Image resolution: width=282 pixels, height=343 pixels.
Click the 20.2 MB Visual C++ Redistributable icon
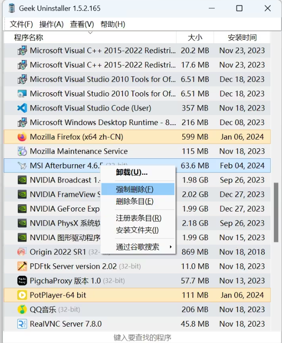[x=22, y=50]
